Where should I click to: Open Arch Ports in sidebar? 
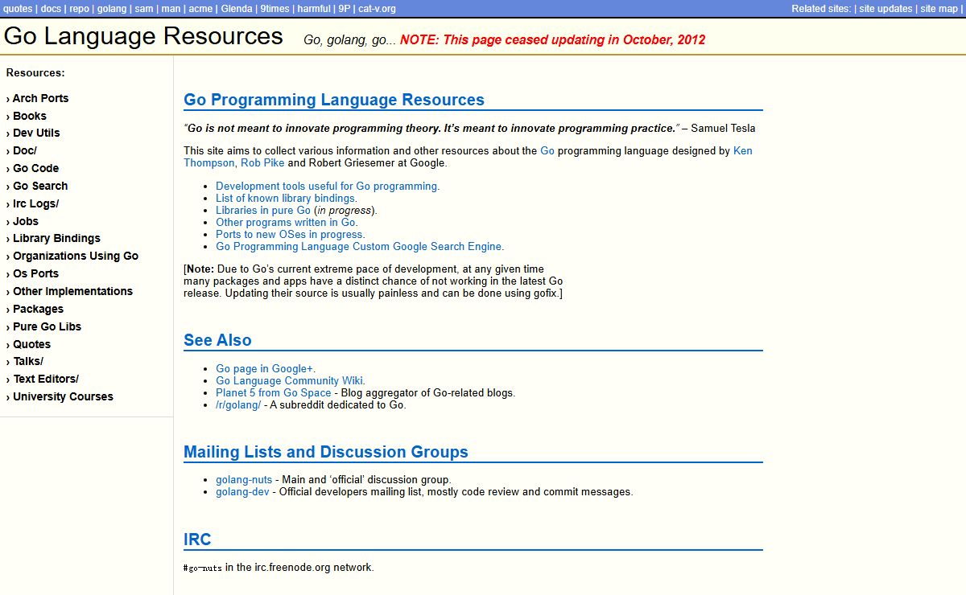click(40, 98)
